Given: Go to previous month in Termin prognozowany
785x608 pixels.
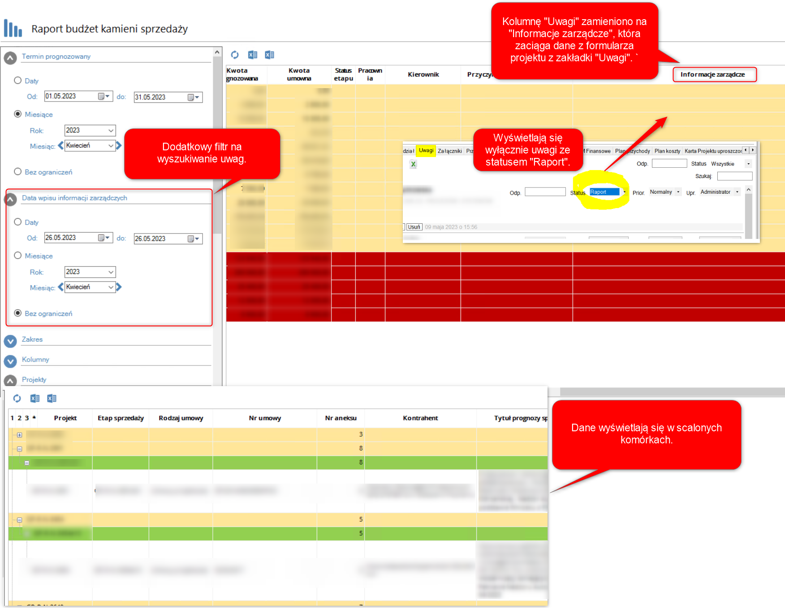Looking at the screenshot, I should 60,145.
